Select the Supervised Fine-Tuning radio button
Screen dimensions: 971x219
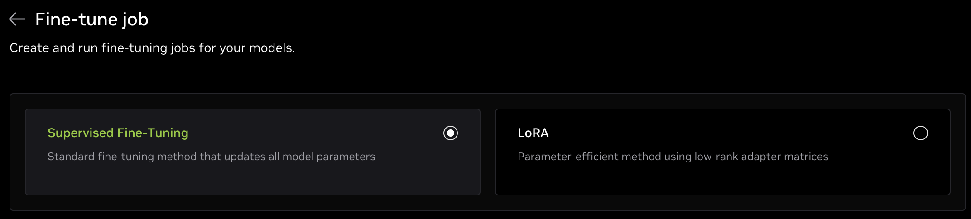point(450,133)
